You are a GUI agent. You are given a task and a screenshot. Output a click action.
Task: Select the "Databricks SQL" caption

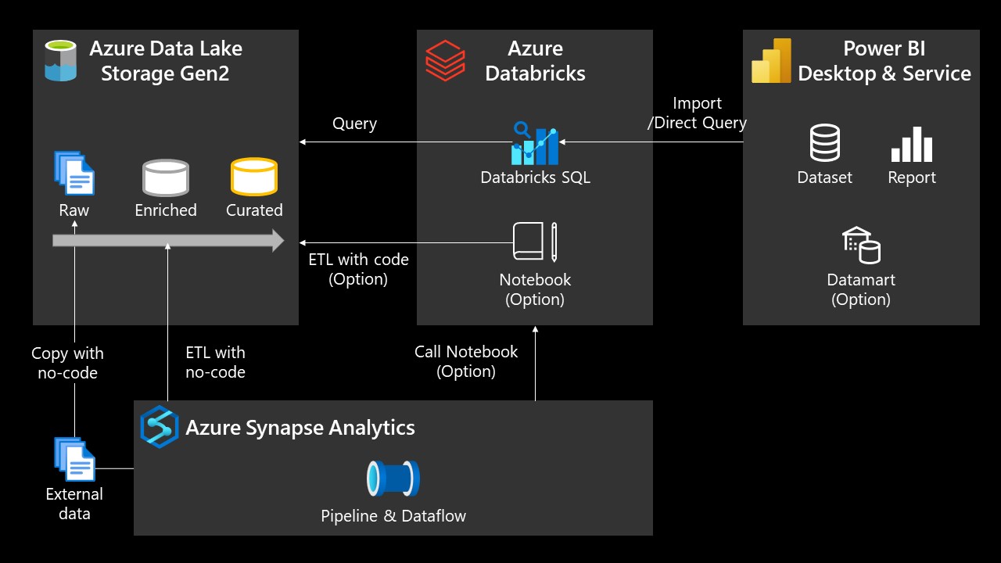536,178
